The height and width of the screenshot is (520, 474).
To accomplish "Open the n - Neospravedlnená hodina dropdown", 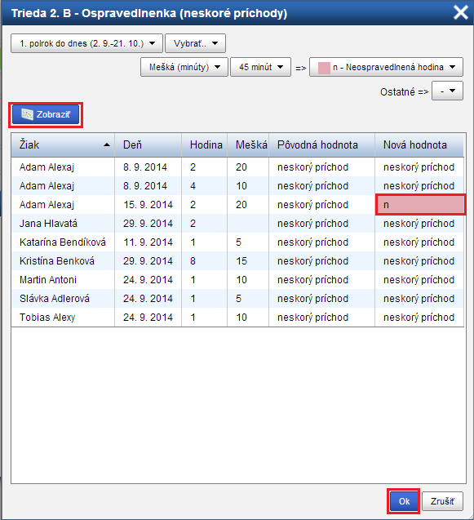I will (386, 67).
